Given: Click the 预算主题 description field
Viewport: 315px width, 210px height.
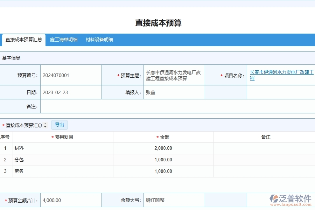Looking at the screenshot, I should tap(174, 75).
